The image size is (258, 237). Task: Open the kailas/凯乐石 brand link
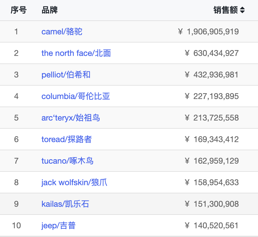tap(65, 204)
